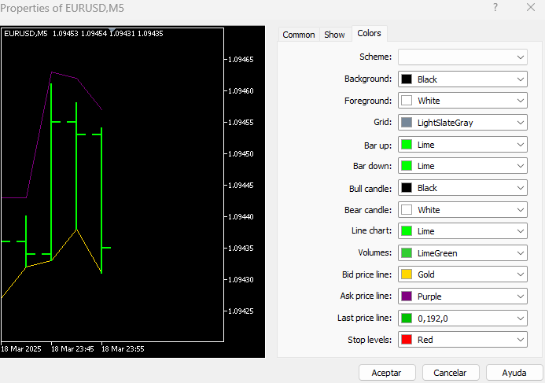Expand the Volumes dropdown arrow

coord(521,253)
